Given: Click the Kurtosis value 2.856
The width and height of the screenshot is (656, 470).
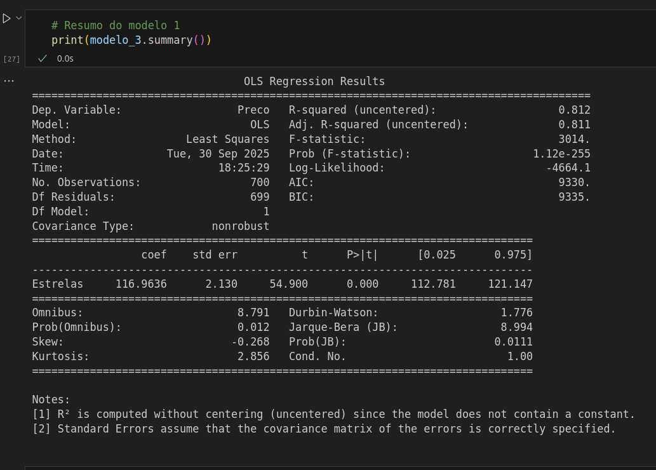Looking at the screenshot, I should 253,356.
